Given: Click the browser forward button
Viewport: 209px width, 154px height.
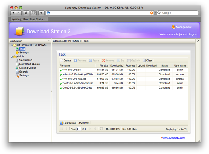Looking at the screenshot, I should tap(18, 13).
